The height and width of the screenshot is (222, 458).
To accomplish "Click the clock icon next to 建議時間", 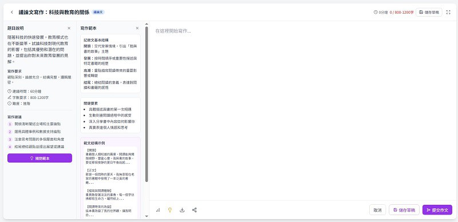I will [9, 92].
